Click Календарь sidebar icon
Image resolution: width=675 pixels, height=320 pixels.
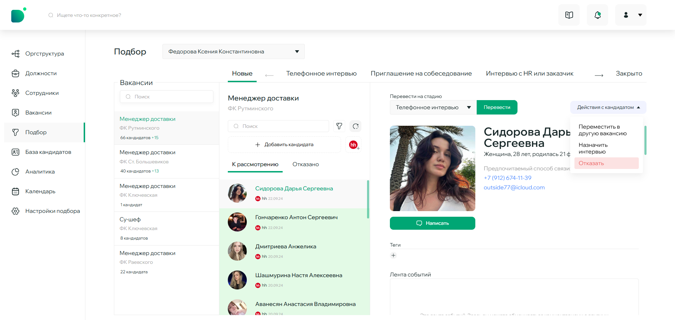(x=15, y=191)
